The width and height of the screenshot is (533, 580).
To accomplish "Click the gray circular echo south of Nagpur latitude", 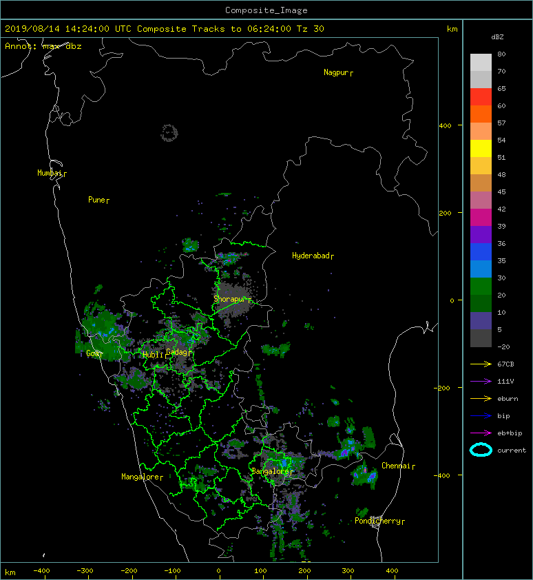I will [x=169, y=133].
